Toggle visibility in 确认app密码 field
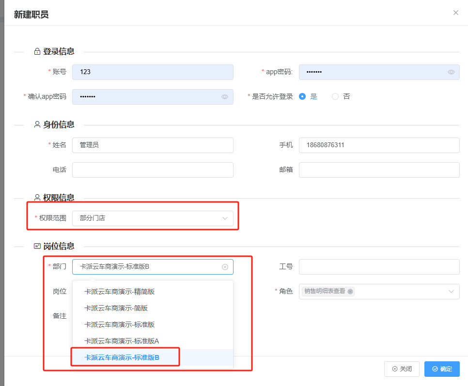 click(225, 97)
